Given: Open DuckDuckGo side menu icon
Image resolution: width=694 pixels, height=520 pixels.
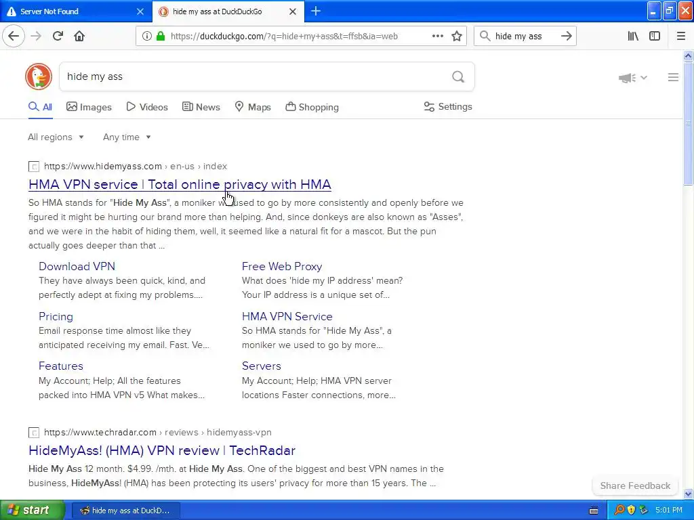Looking at the screenshot, I should point(673,77).
